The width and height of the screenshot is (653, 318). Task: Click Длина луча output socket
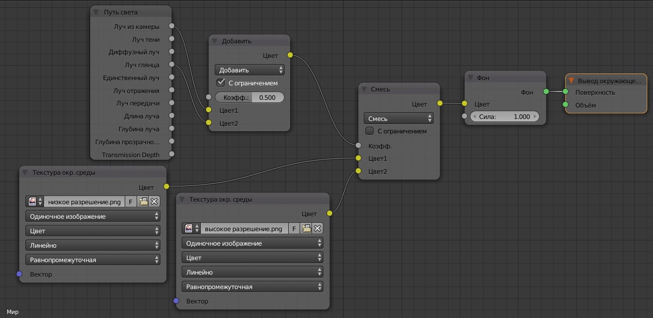171,116
